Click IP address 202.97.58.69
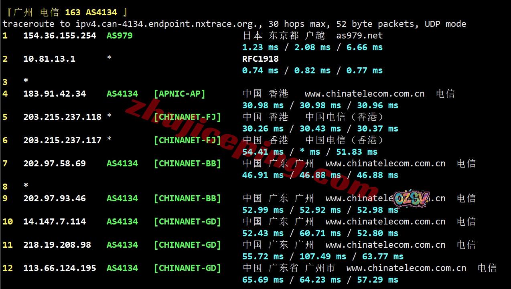 click(55, 164)
